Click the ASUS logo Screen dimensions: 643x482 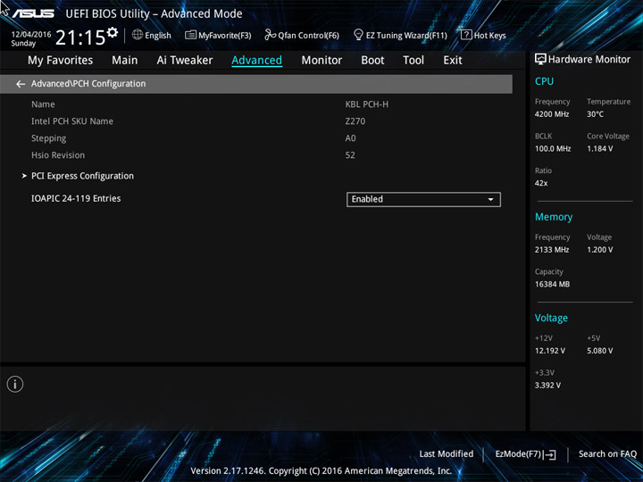click(33, 13)
